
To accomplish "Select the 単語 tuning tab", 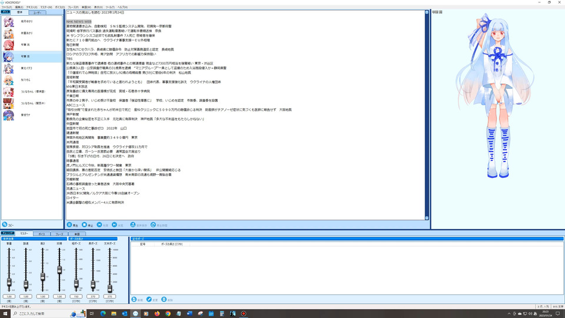I will tap(77, 234).
